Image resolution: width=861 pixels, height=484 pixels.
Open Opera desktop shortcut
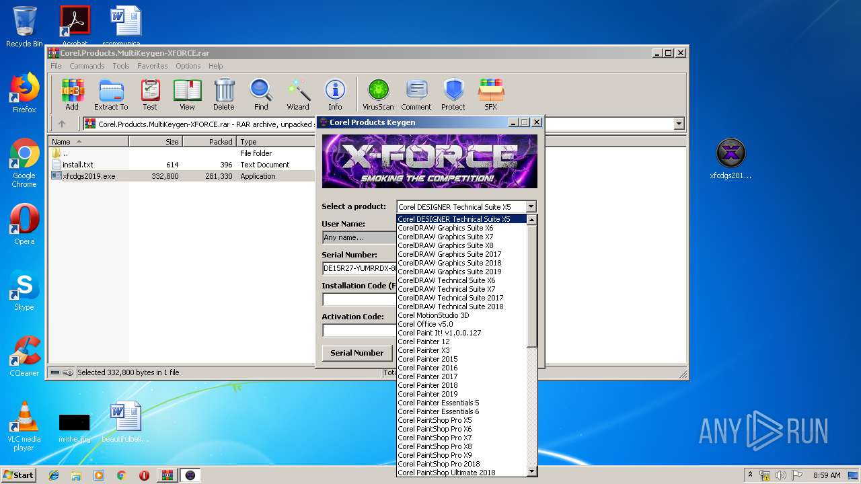[x=24, y=225]
